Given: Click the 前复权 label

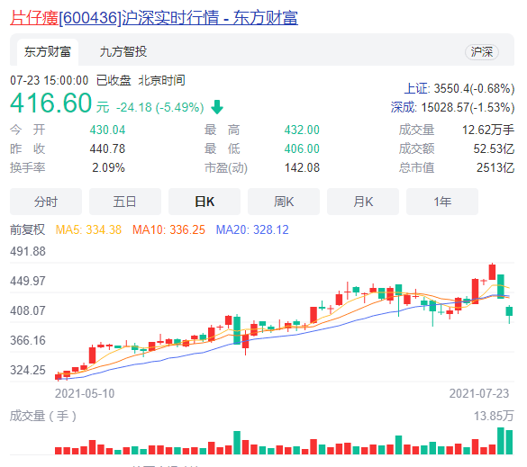Looking at the screenshot, I should [27, 229].
